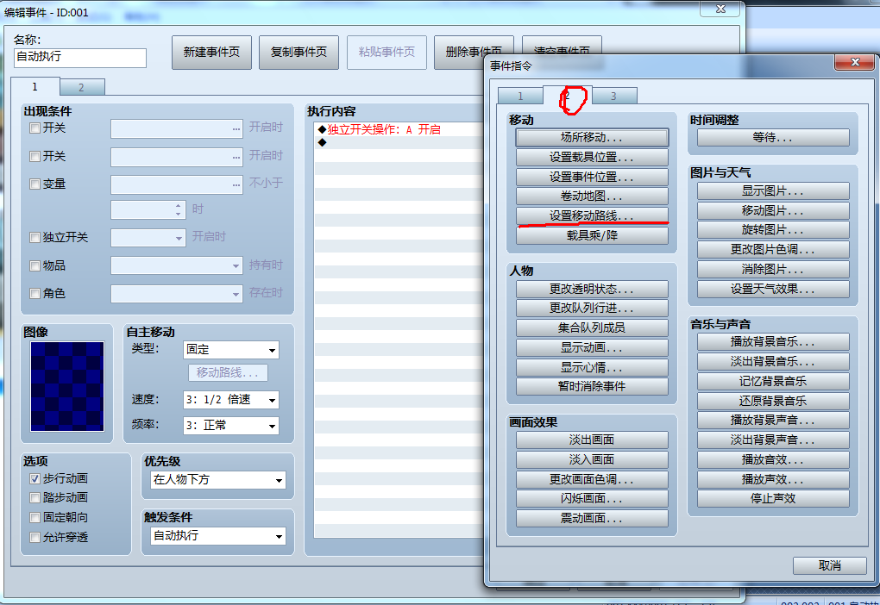Expand the 速度 speed dropdown
The width and height of the screenshot is (880, 605).
(x=230, y=400)
